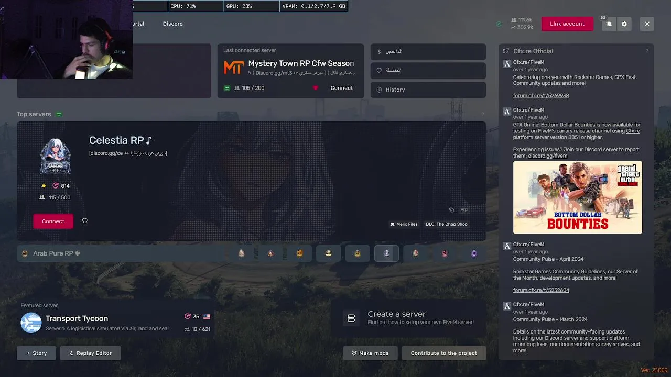Connect to Mystery Town RP server

(341, 88)
